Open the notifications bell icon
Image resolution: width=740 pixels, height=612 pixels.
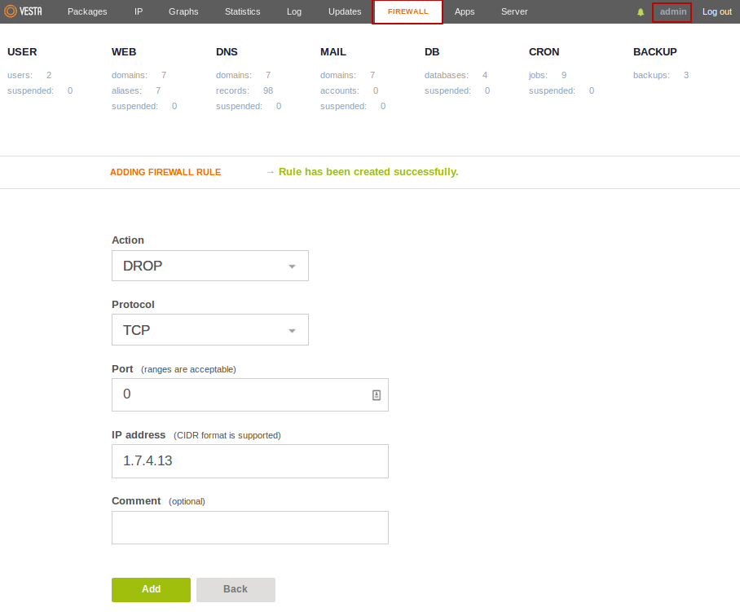[641, 12]
